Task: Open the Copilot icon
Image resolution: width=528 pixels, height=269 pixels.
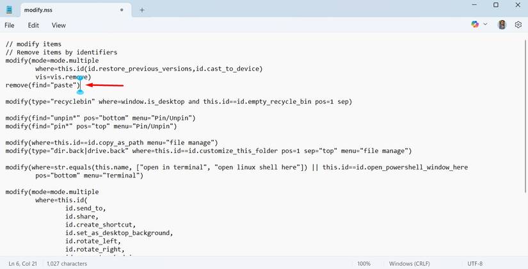Action: tap(475, 24)
